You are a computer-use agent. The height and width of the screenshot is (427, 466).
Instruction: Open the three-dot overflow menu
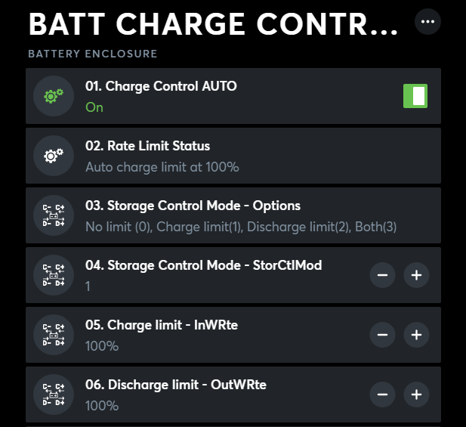[428, 21]
